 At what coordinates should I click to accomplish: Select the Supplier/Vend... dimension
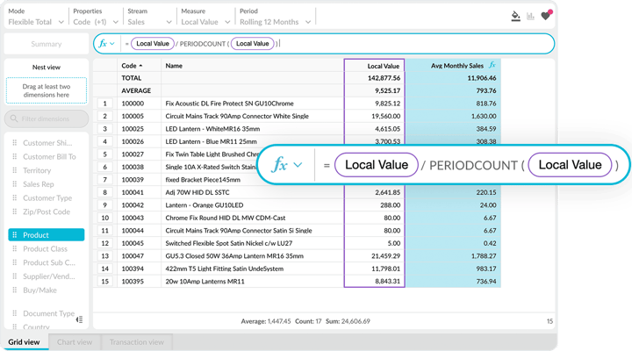pos(49,276)
